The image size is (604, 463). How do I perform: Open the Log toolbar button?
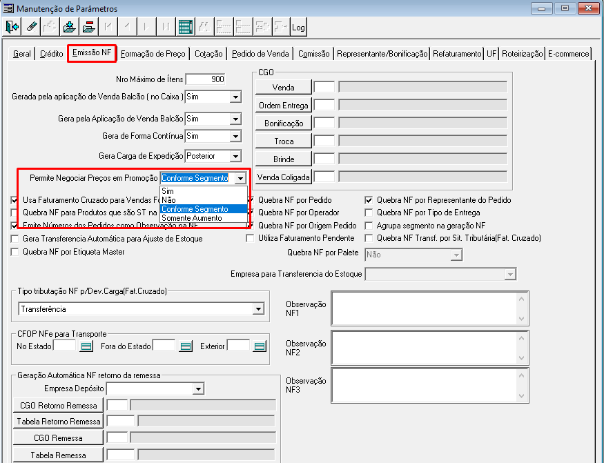pyautogui.click(x=298, y=27)
